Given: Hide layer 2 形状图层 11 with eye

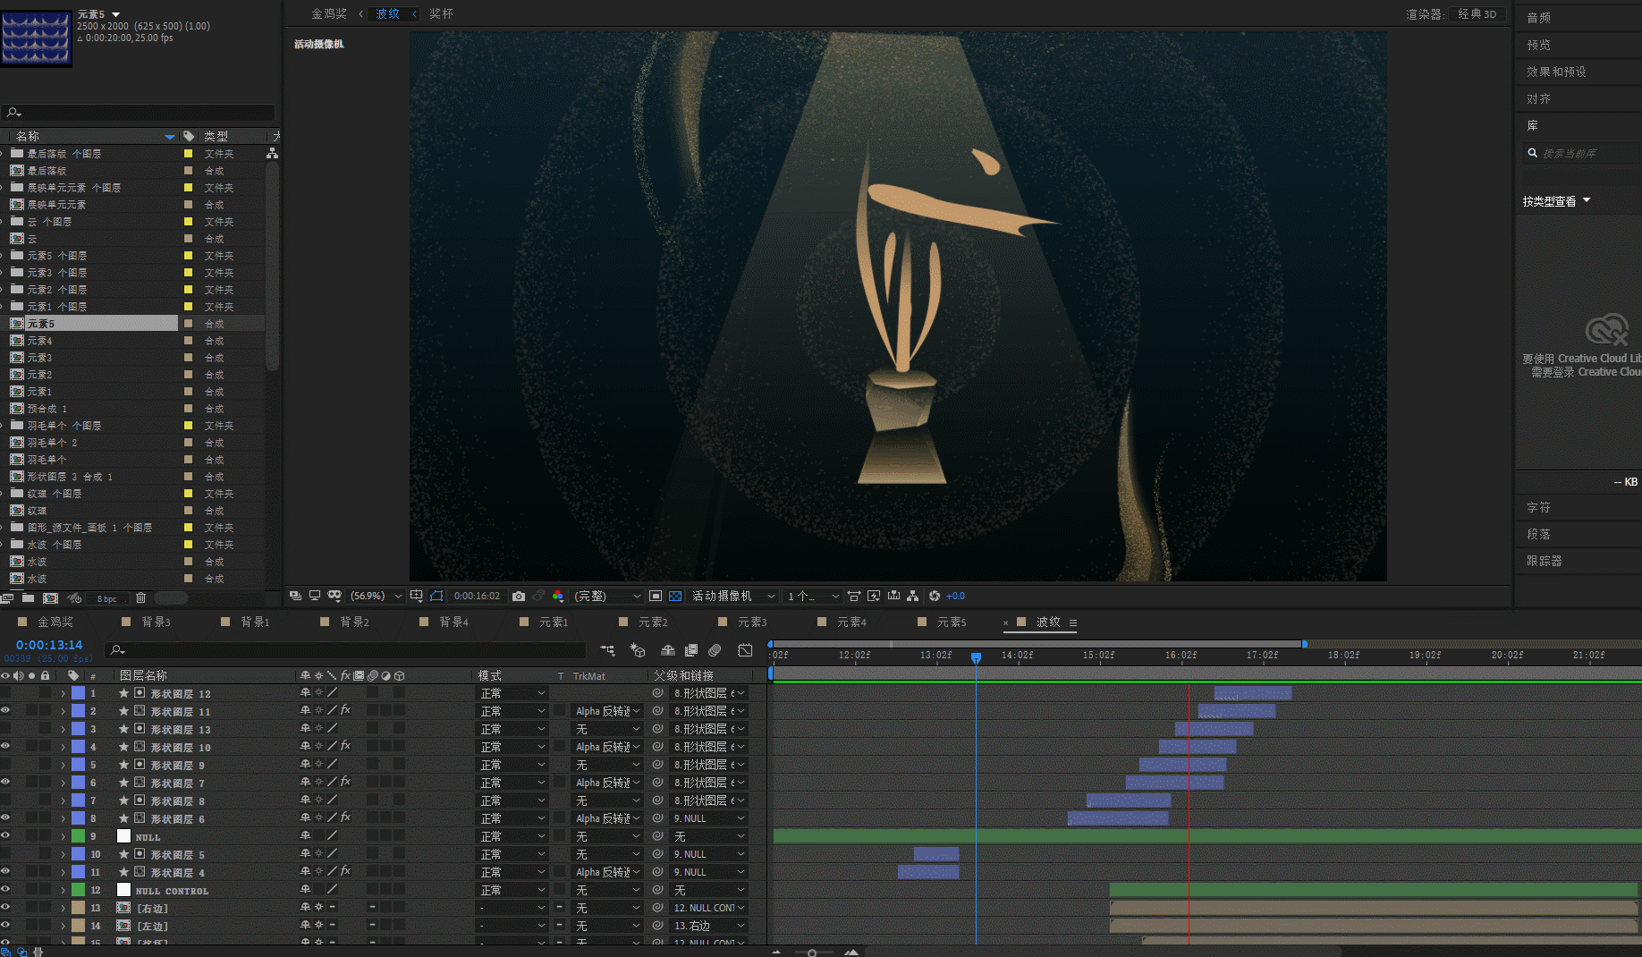Looking at the screenshot, I should pyautogui.click(x=5, y=711).
